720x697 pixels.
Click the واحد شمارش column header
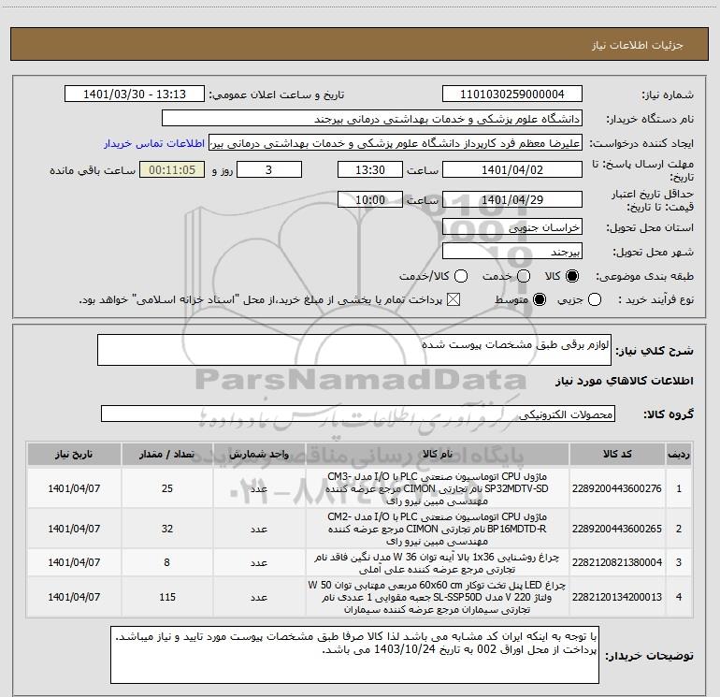point(259,454)
